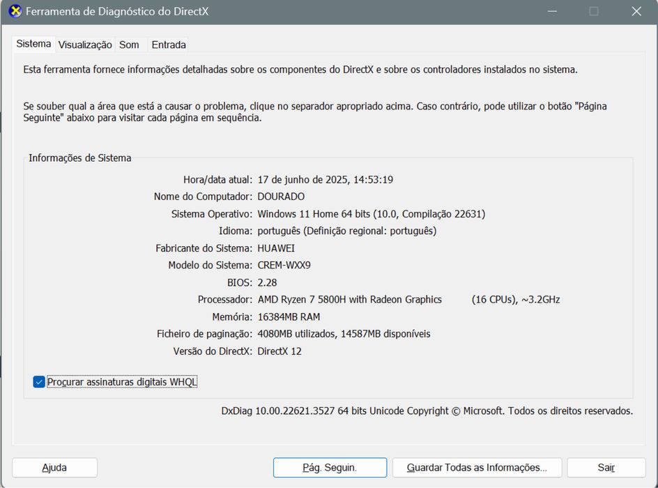Click the DirectX icon in the title bar
The width and height of the screenshot is (658, 488).
coord(15,11)
